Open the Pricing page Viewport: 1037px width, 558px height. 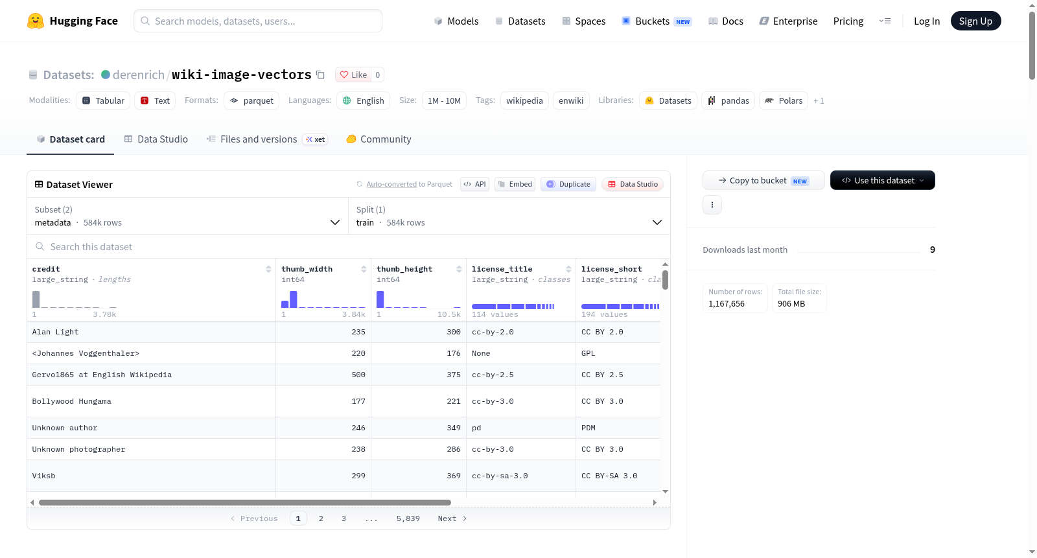point(848,21)
